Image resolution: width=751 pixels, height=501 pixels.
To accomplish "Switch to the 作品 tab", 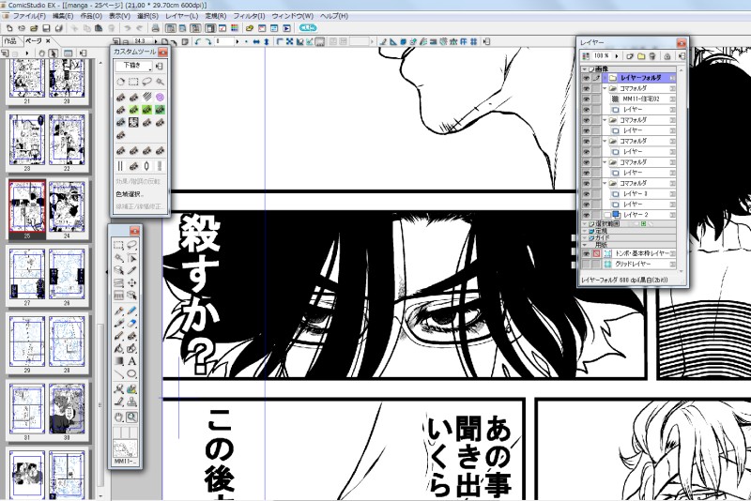I will click(x=10, y=41).
